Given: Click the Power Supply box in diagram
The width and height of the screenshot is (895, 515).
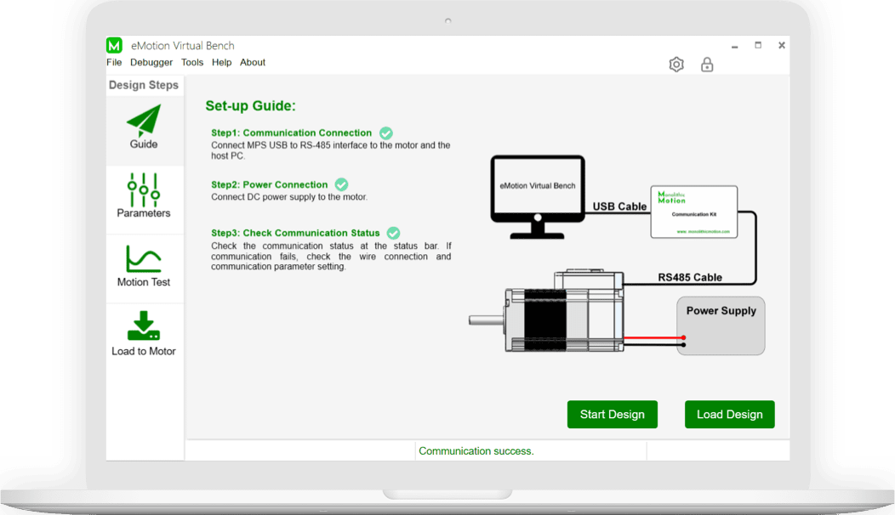Looking at the screenshot, I should (721, 325).
